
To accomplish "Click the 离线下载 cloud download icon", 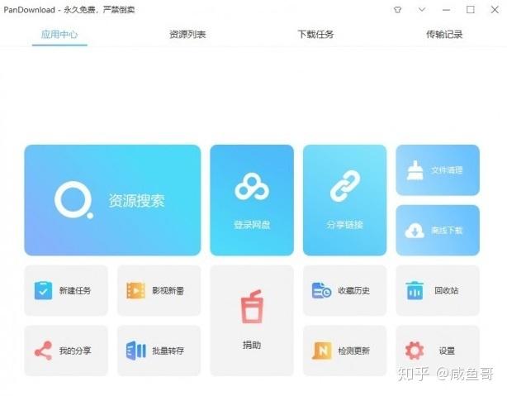I will tap(415, 230).
